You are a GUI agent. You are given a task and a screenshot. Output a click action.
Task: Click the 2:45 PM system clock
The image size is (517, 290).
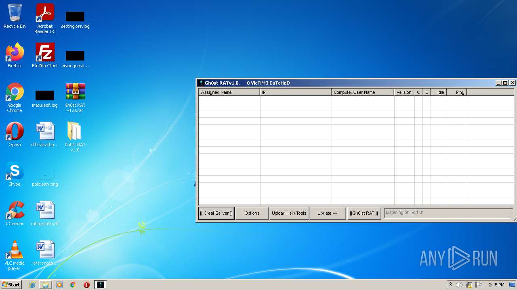click(x=496, y=285)
